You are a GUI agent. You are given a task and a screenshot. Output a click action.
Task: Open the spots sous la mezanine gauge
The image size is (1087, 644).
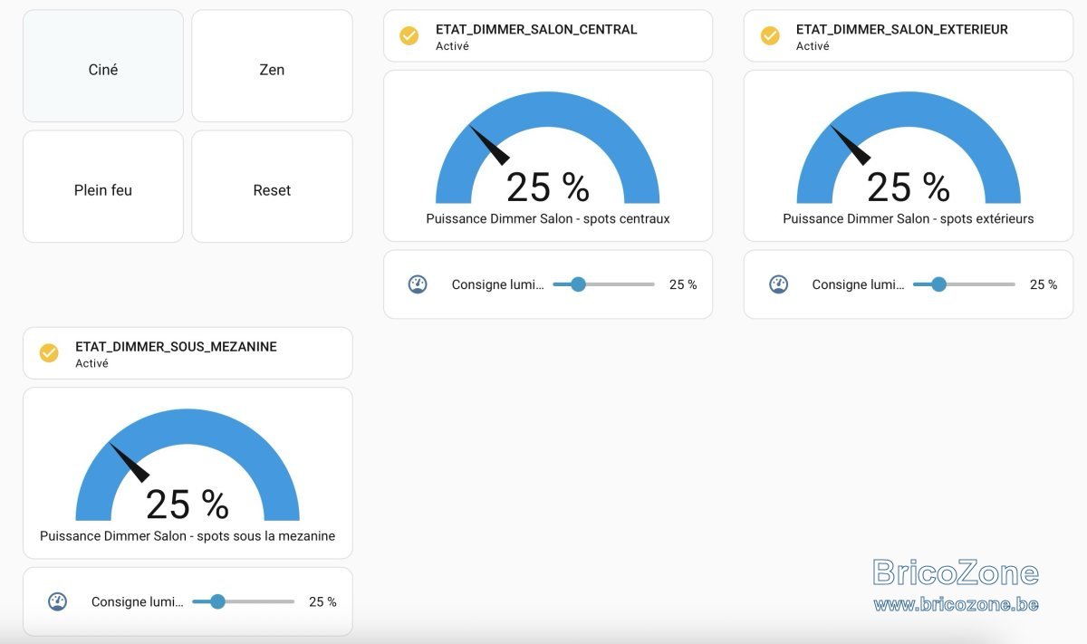(x=188, y=473)
